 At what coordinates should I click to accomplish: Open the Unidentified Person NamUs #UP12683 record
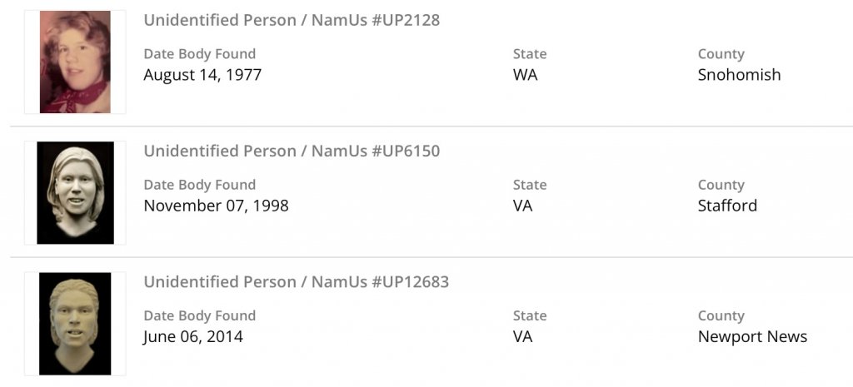coord(296,281)
